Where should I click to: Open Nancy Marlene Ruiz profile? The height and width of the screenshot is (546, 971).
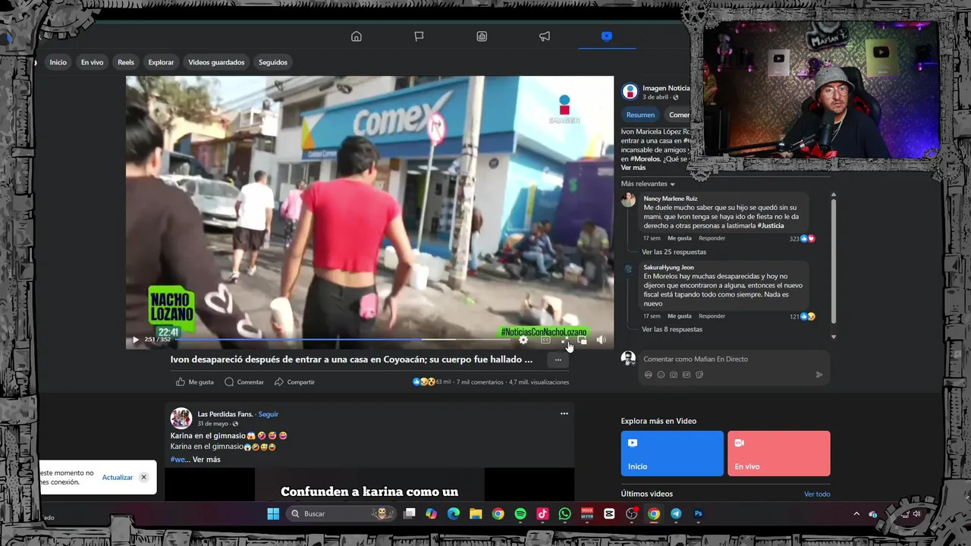point(671,199)
